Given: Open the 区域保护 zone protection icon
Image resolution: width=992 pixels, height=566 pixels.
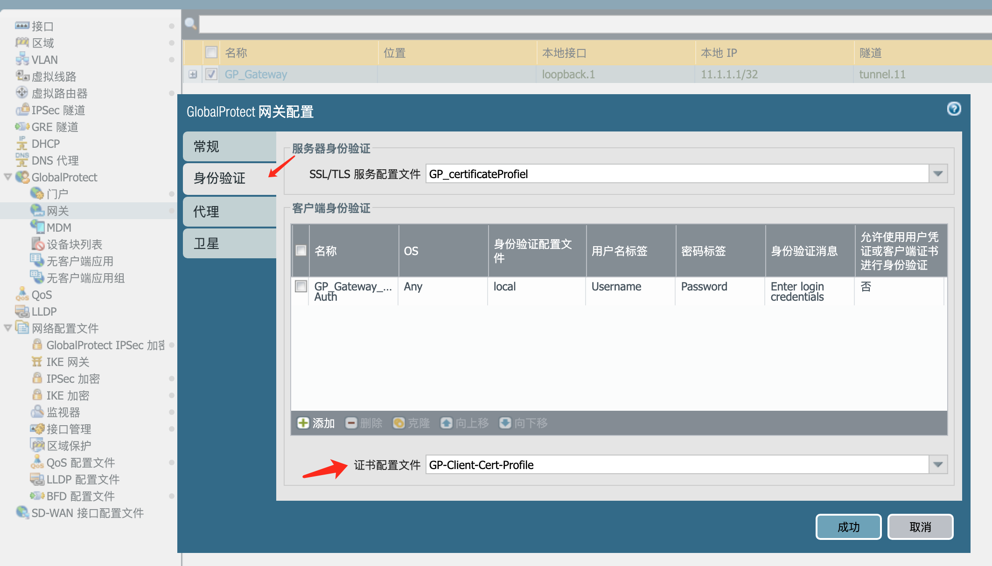Looking at the screenshot, I should tap(37, 445).
